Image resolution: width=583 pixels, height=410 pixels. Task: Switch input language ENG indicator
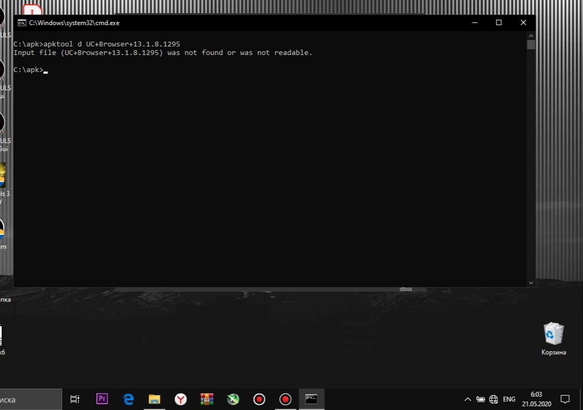coord(509,399)
